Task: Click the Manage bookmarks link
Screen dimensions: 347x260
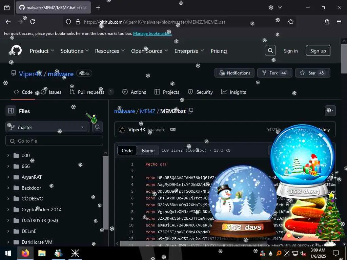Action: pyautogui.click(x=152, y=34)
